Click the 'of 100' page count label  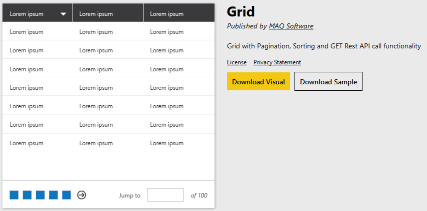199,195
